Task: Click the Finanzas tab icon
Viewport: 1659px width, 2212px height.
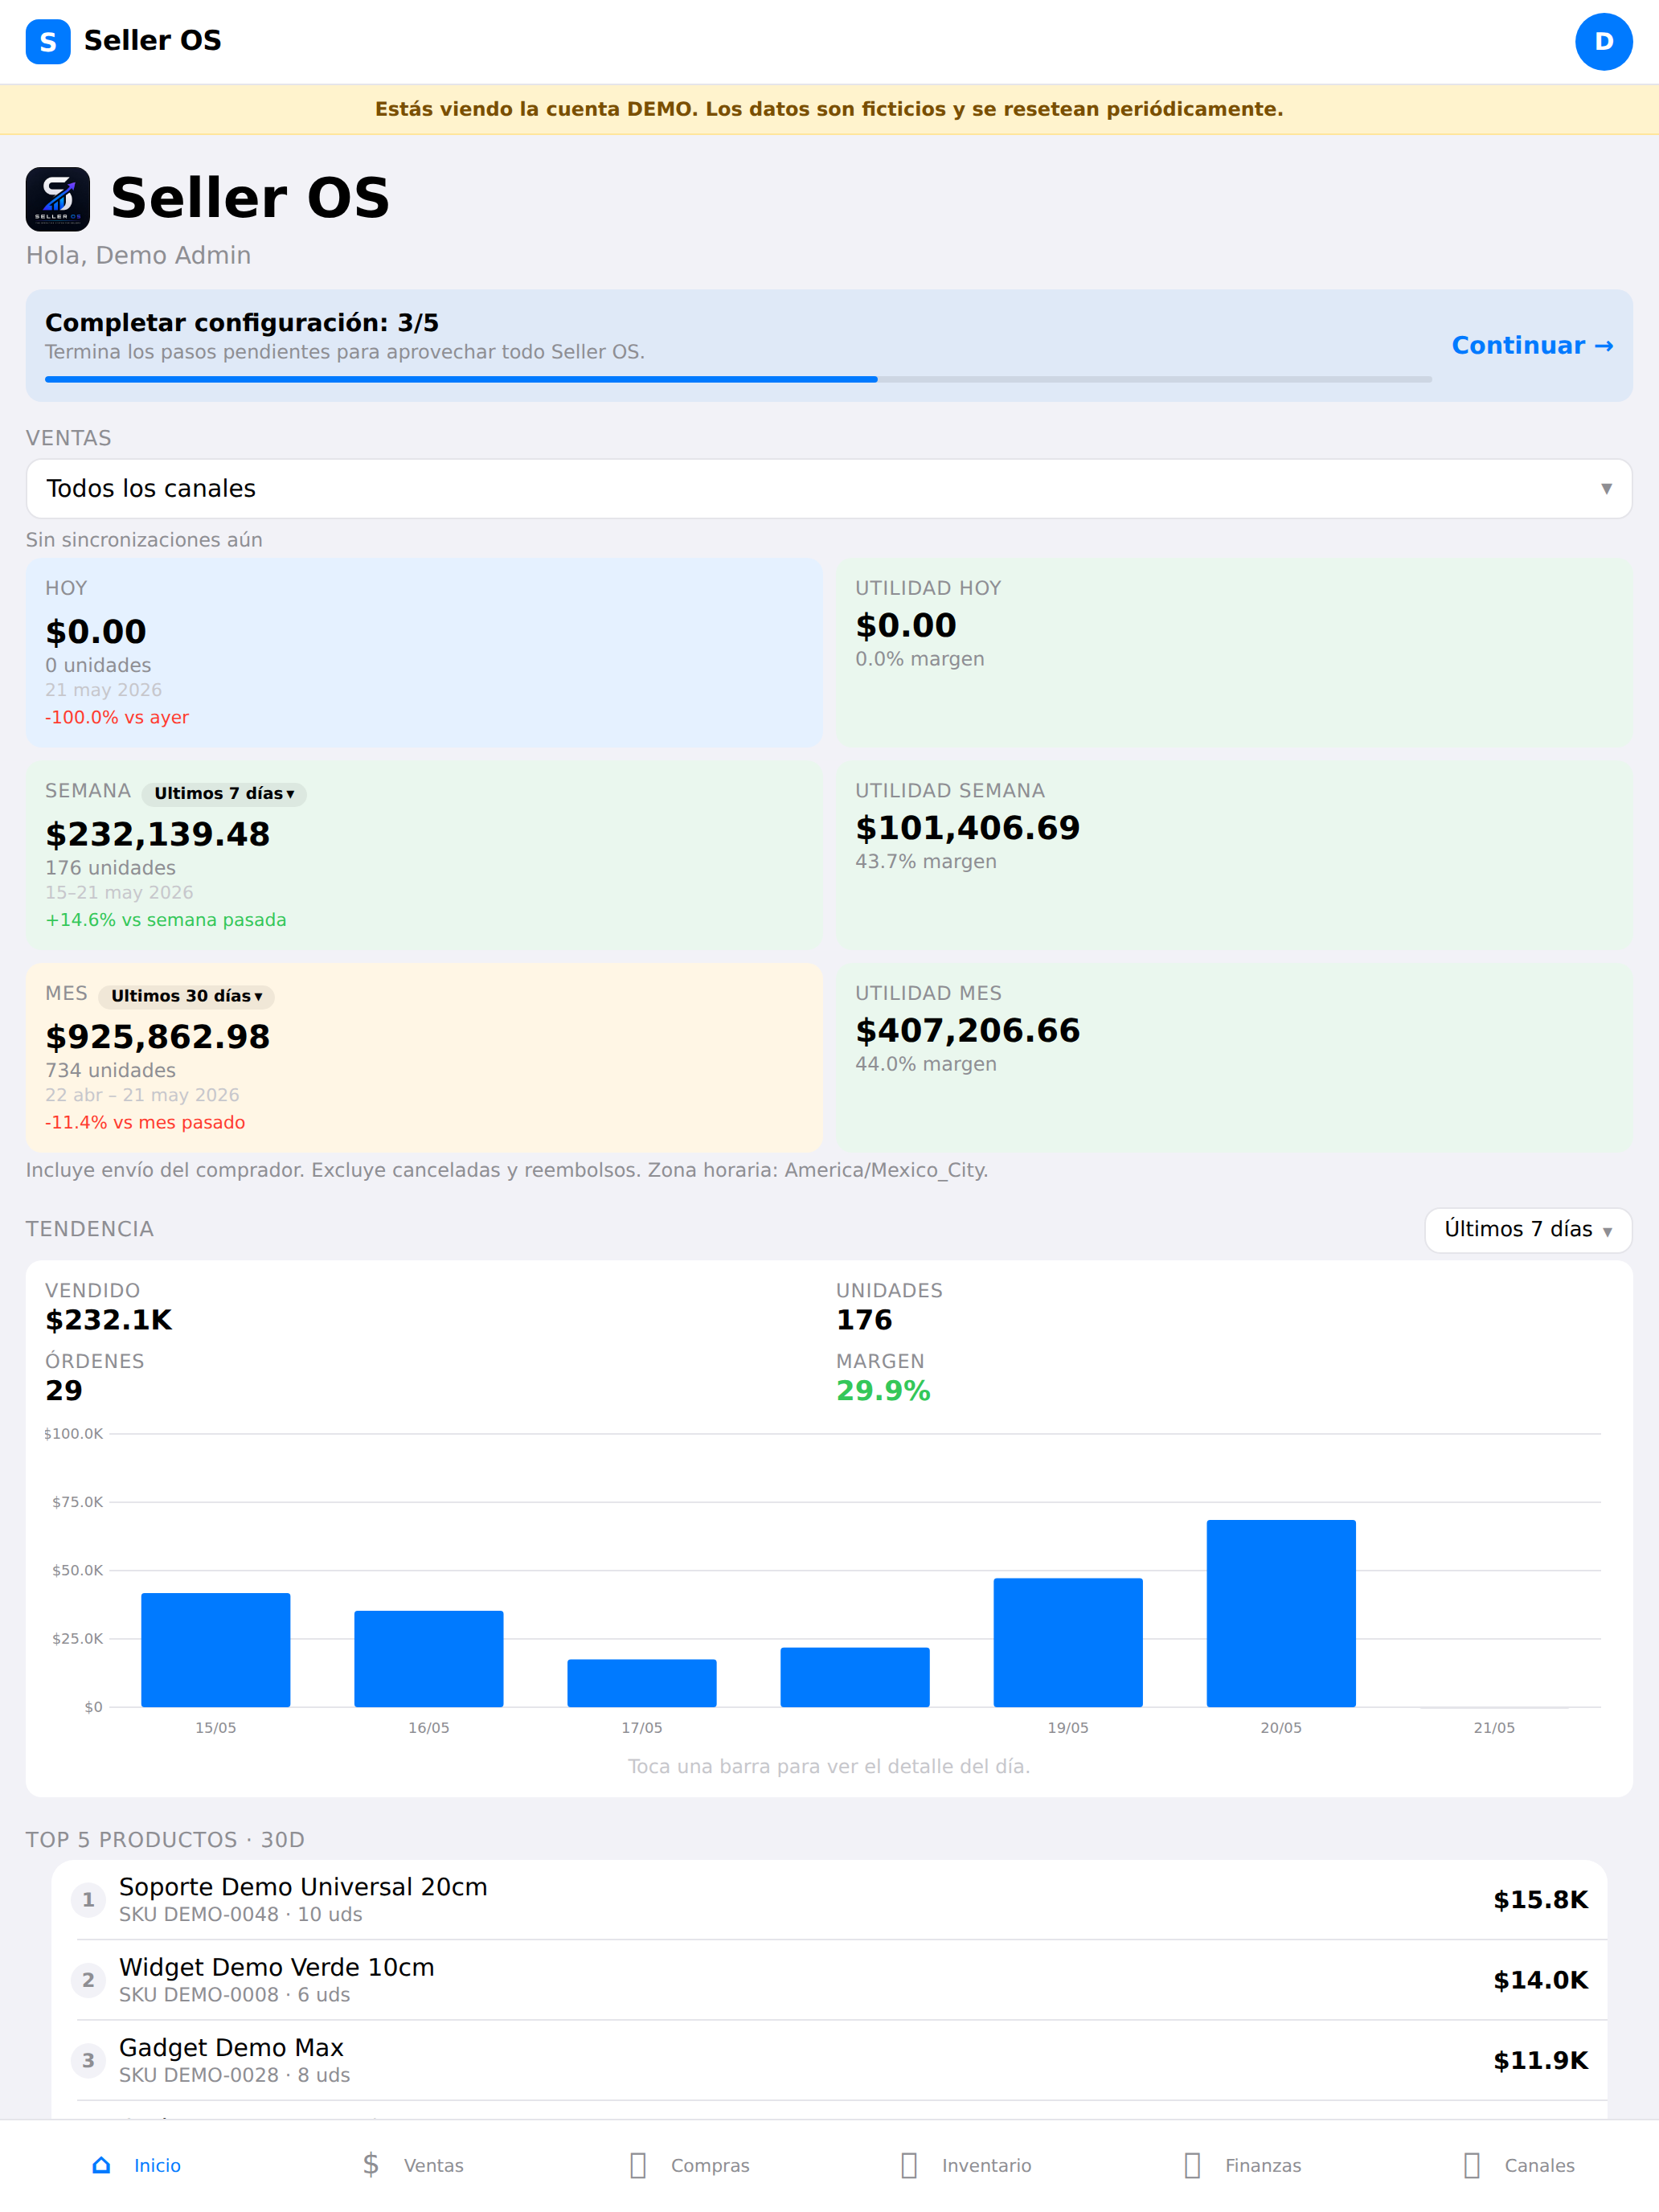Action: coord(1192,2165)
